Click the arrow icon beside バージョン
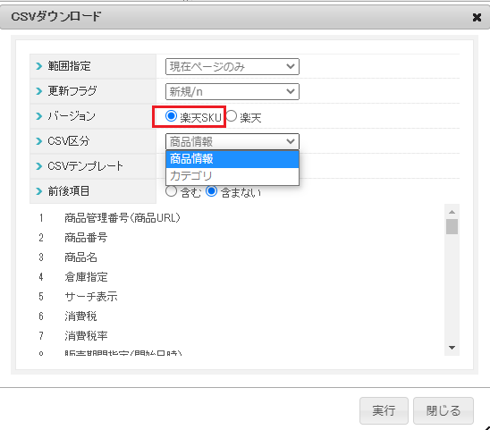 pos(38,116)
